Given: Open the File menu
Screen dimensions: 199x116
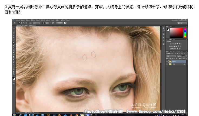Looking at the screenshot, I should pyautogui.click(x=18, y=20).
